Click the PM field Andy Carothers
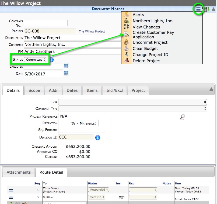 (x=72, y=51)
